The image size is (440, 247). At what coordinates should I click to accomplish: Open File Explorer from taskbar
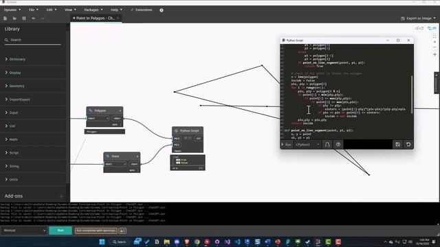pos(166,242)
